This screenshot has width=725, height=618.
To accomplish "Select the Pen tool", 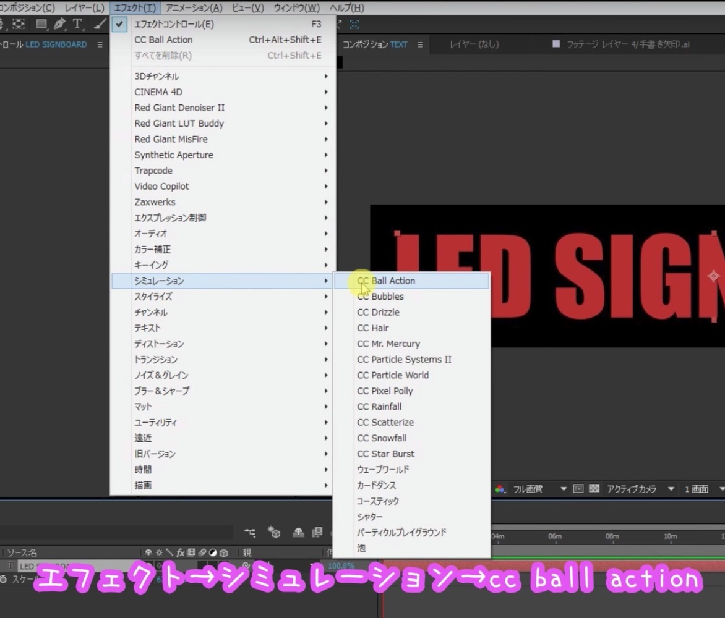I will click(59, 25).
